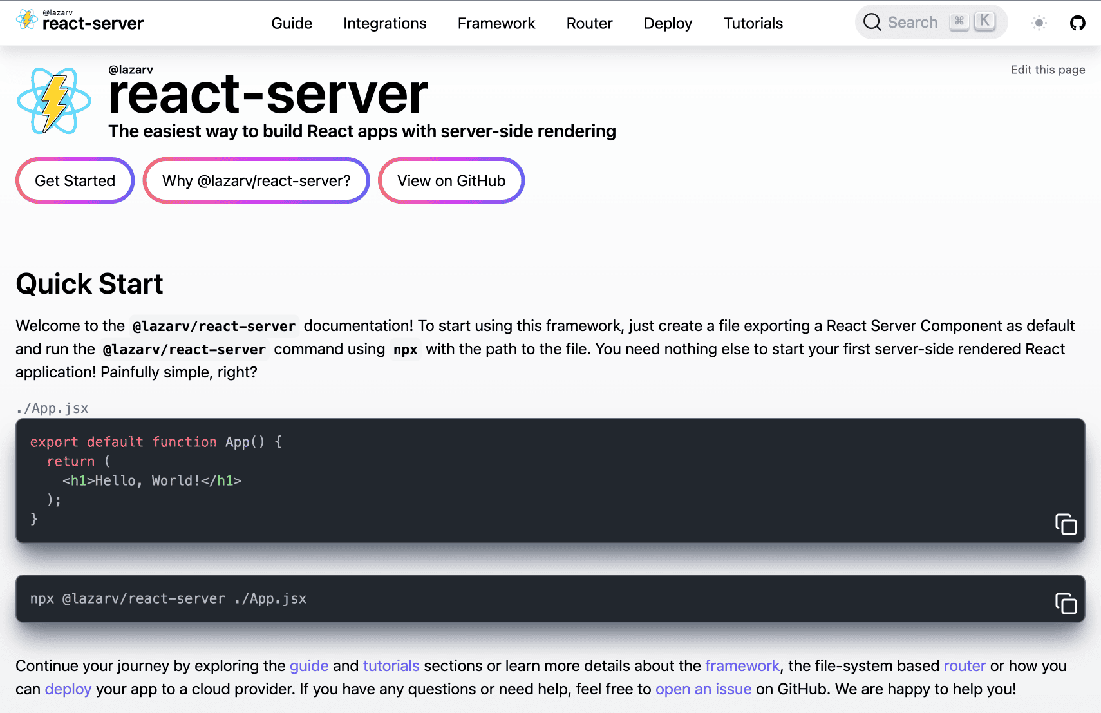Open the Router navigation item
The height and width of the screenshot is (713, 1101).
588,23
